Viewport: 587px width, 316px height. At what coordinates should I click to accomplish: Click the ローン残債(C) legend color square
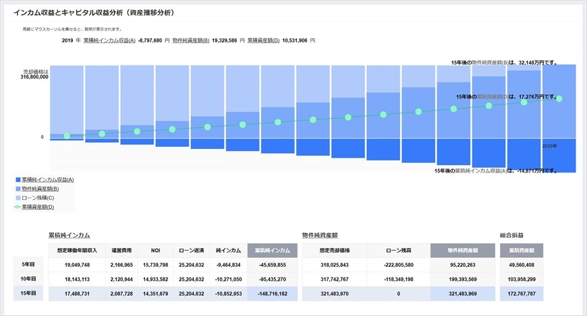(x=18, y=198)
